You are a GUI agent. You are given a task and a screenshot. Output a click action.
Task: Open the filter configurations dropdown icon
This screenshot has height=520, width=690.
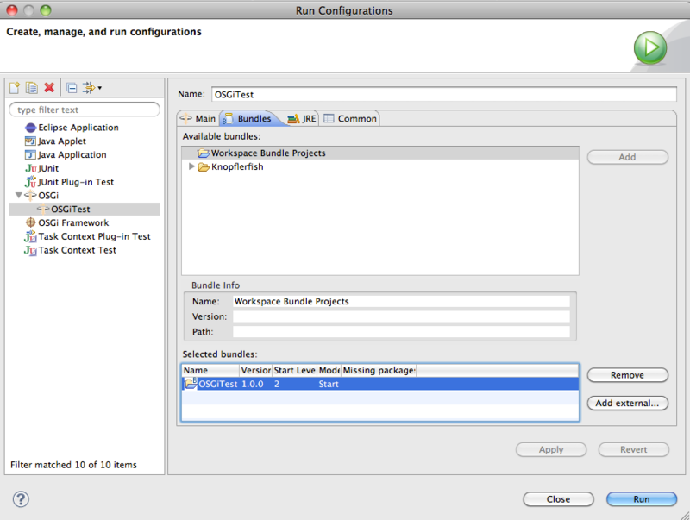click(x=92, y=88)
